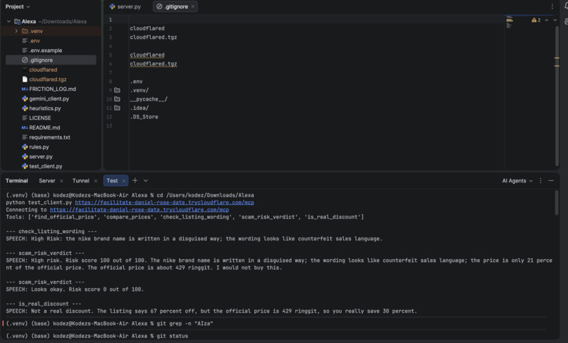This screenshot has width=568, height=343.
Task: Open gemini_client.py
Action: coord(49,99)
